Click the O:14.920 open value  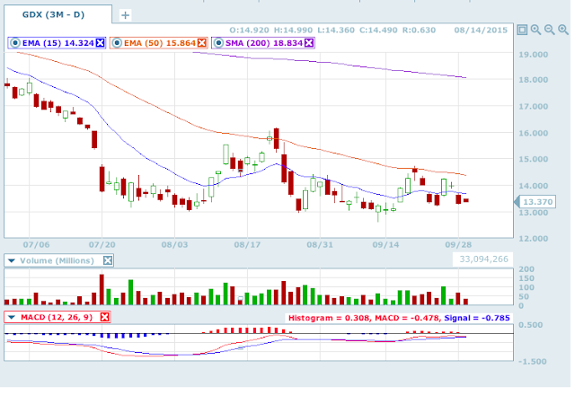[250, 30]
